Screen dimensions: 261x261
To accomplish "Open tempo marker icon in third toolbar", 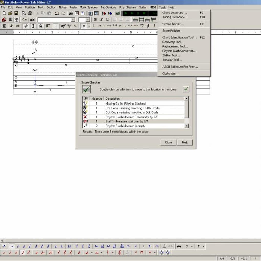I will click(12, 26).
